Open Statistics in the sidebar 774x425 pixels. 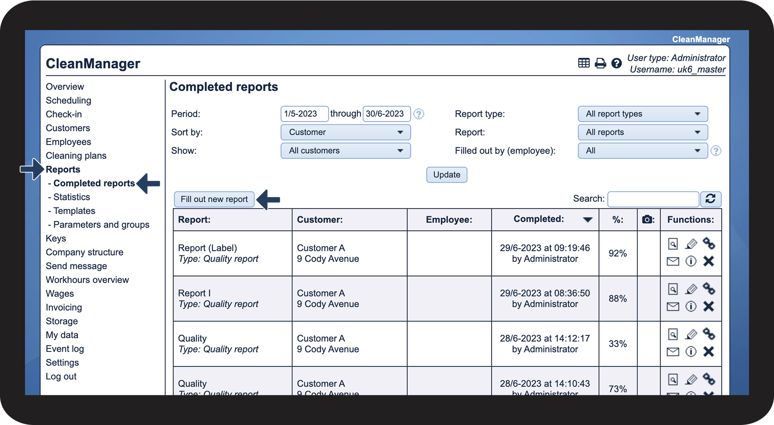pyautogui.click(x=71, y=197)
